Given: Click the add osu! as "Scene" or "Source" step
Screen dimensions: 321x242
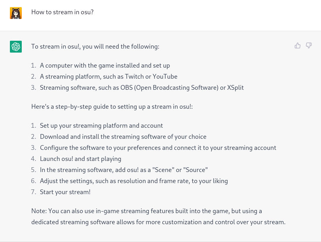Looking at the screenshot, I should (124, 170).
